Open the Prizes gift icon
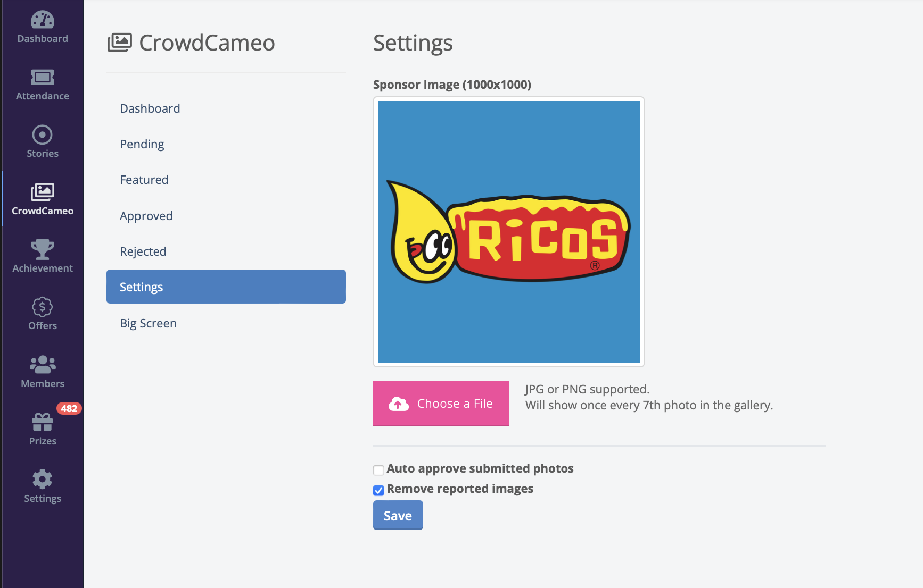 pyautogui.click(x=43, y=422)
